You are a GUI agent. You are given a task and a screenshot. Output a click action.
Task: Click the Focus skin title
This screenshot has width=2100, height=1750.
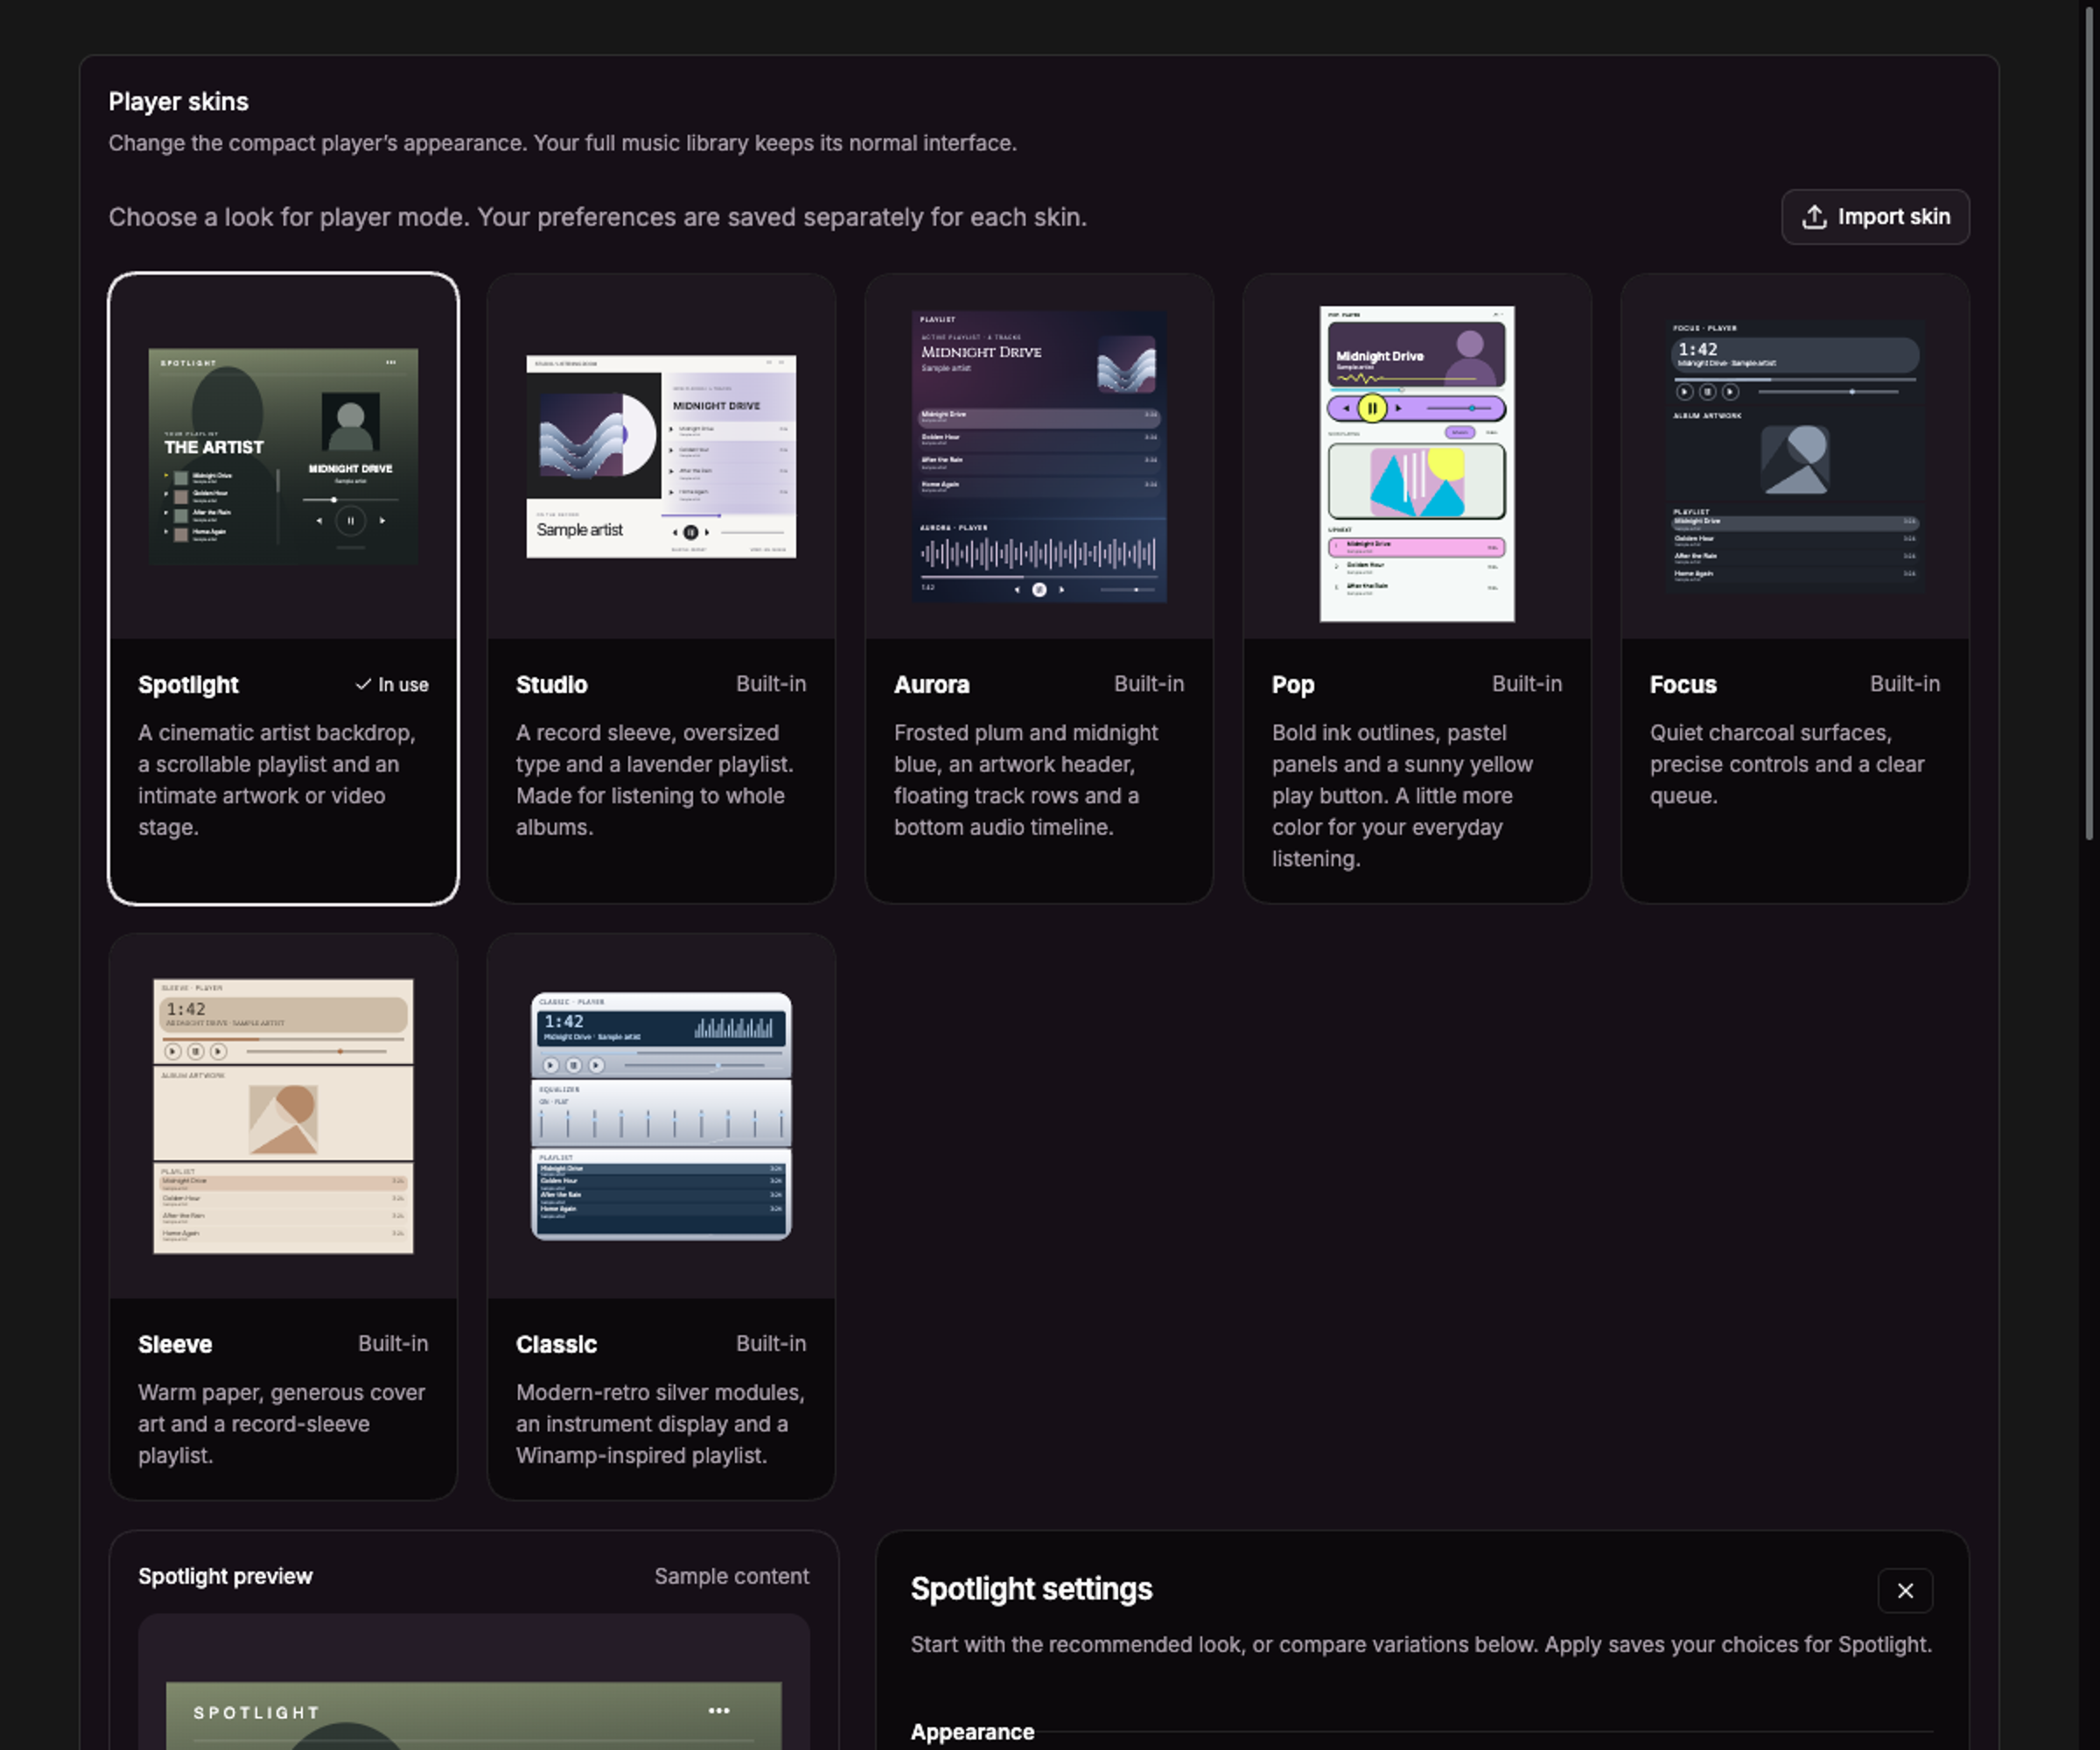(x=1682, y=685)
